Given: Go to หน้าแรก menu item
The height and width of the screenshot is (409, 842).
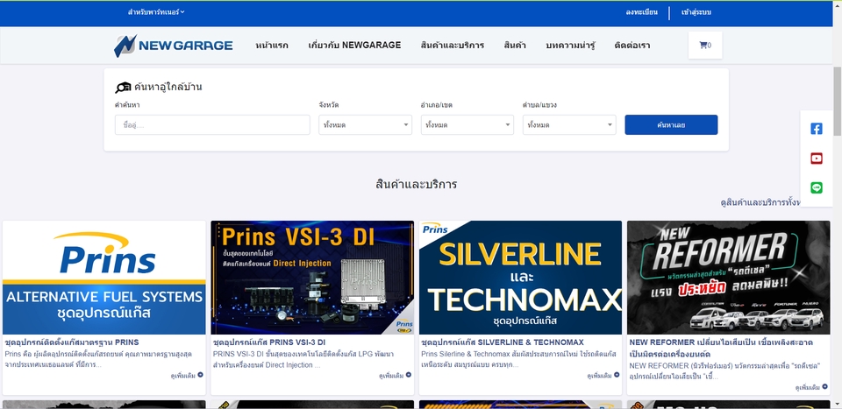Looking at the screenshot, I should pos(272,46).
